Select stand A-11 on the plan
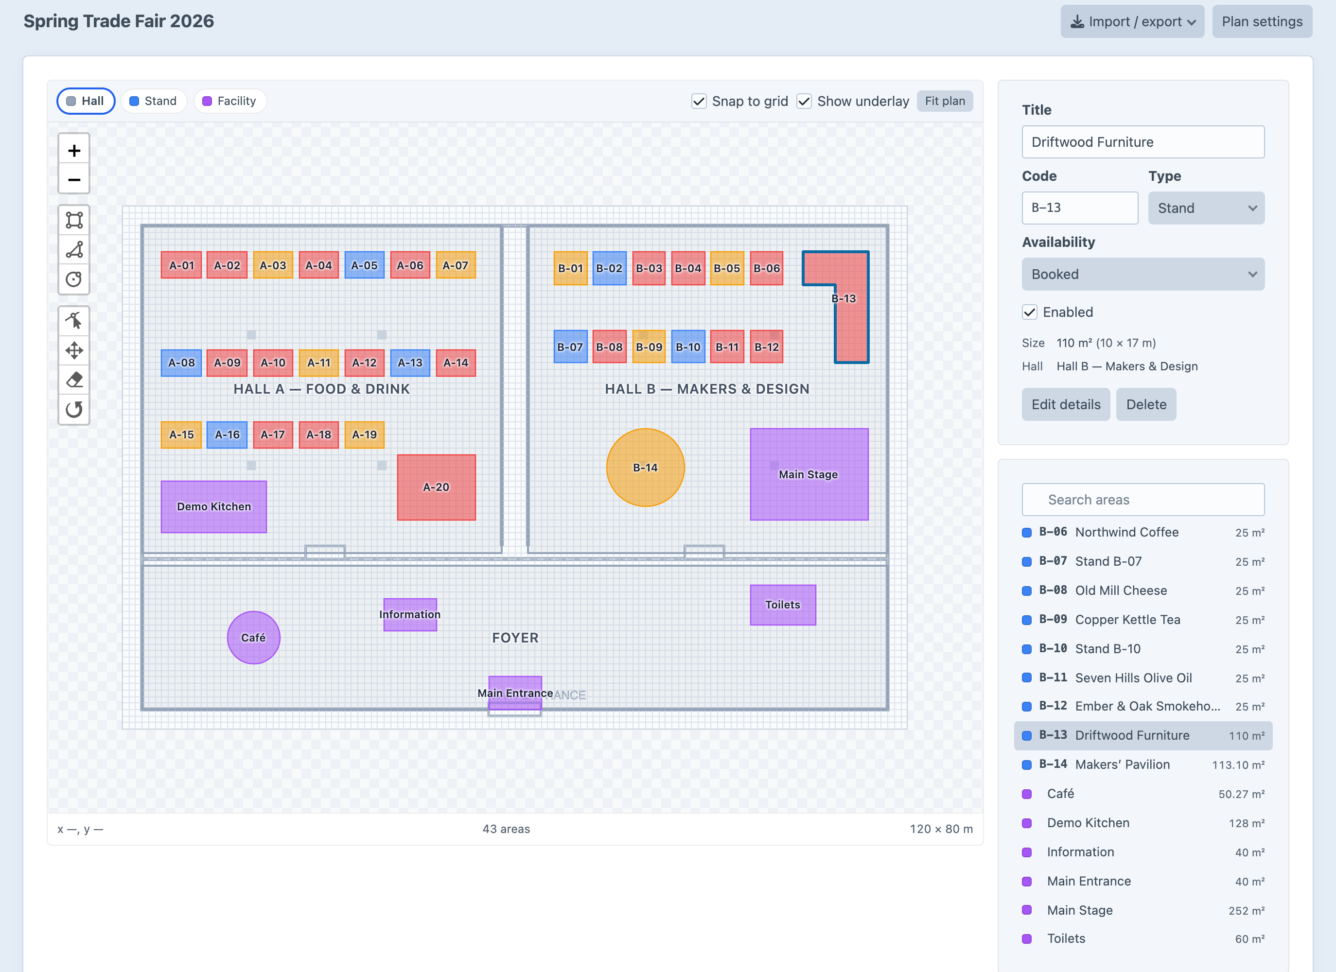Viewport: 1336px width, 972px height. pyautogui.click(x=318, y=363)
